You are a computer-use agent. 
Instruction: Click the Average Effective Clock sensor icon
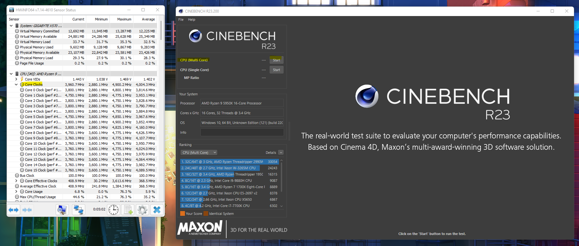[17, 186]
